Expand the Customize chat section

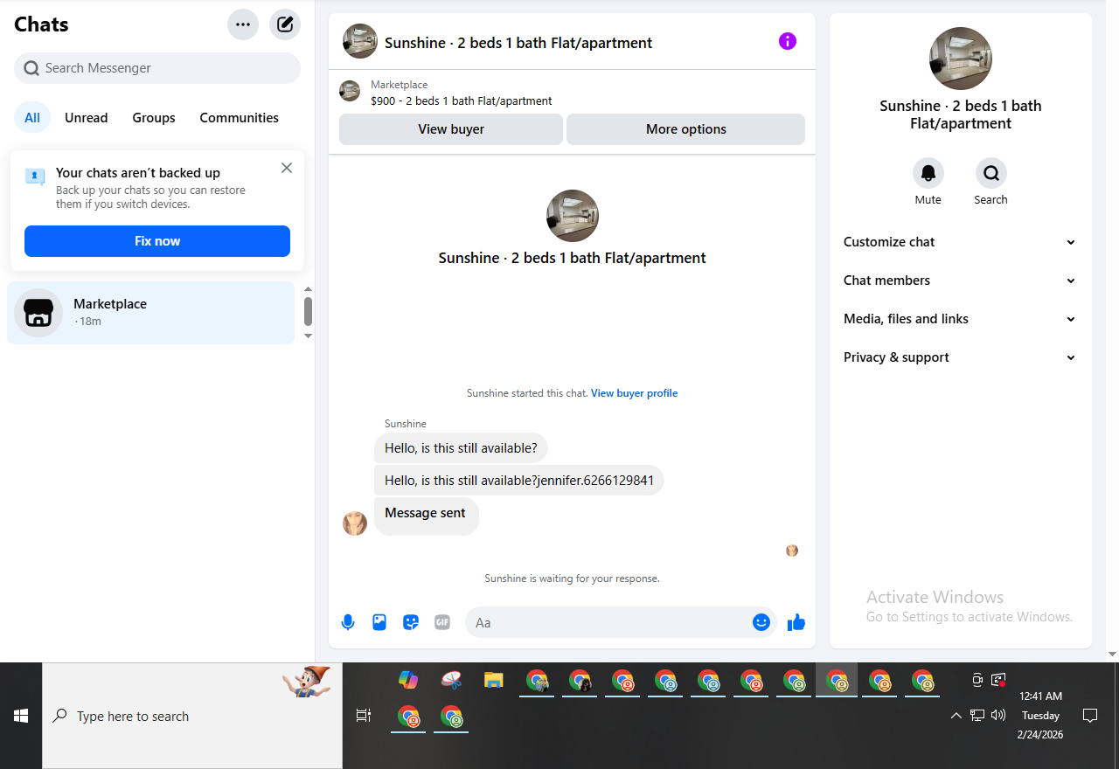[x=961, y=242]
